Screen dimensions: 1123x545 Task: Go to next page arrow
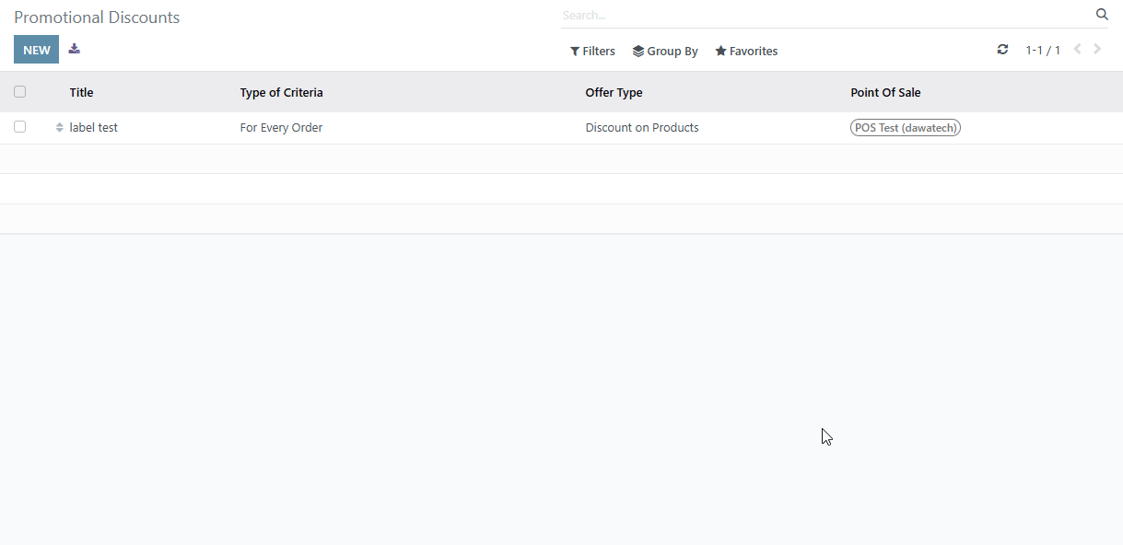(1097, 50)
